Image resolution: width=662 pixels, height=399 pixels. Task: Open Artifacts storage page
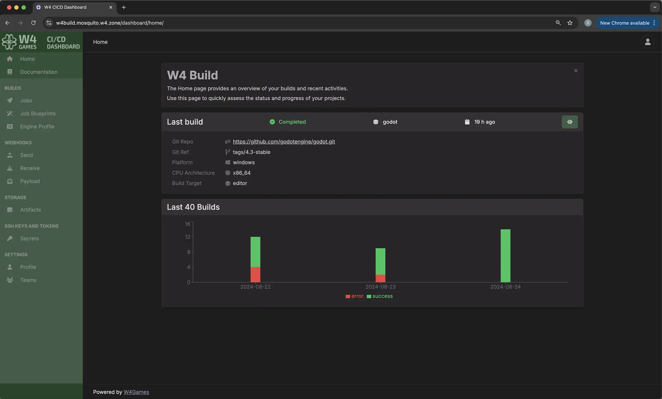coord(41,210)
